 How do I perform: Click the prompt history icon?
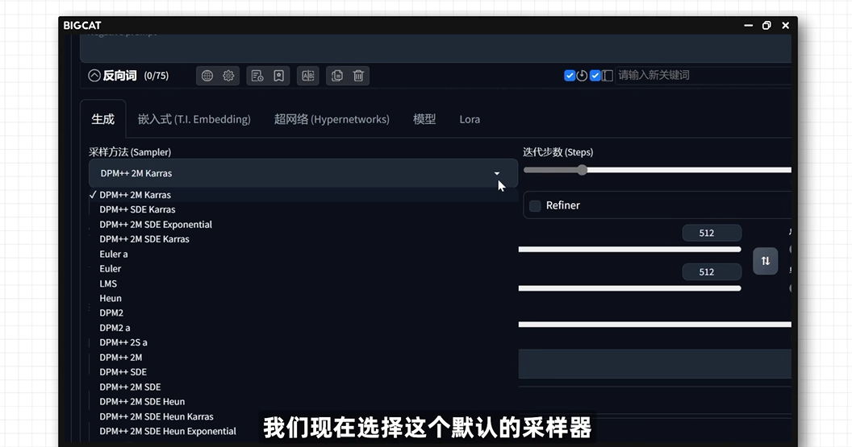[x=257, y=76]
